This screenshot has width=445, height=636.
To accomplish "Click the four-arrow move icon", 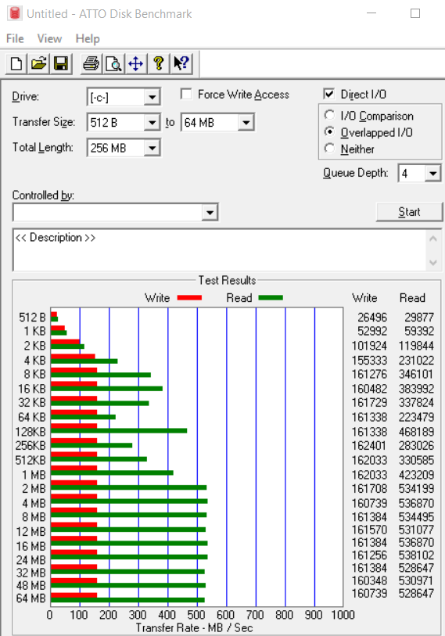I will (135, 63).
